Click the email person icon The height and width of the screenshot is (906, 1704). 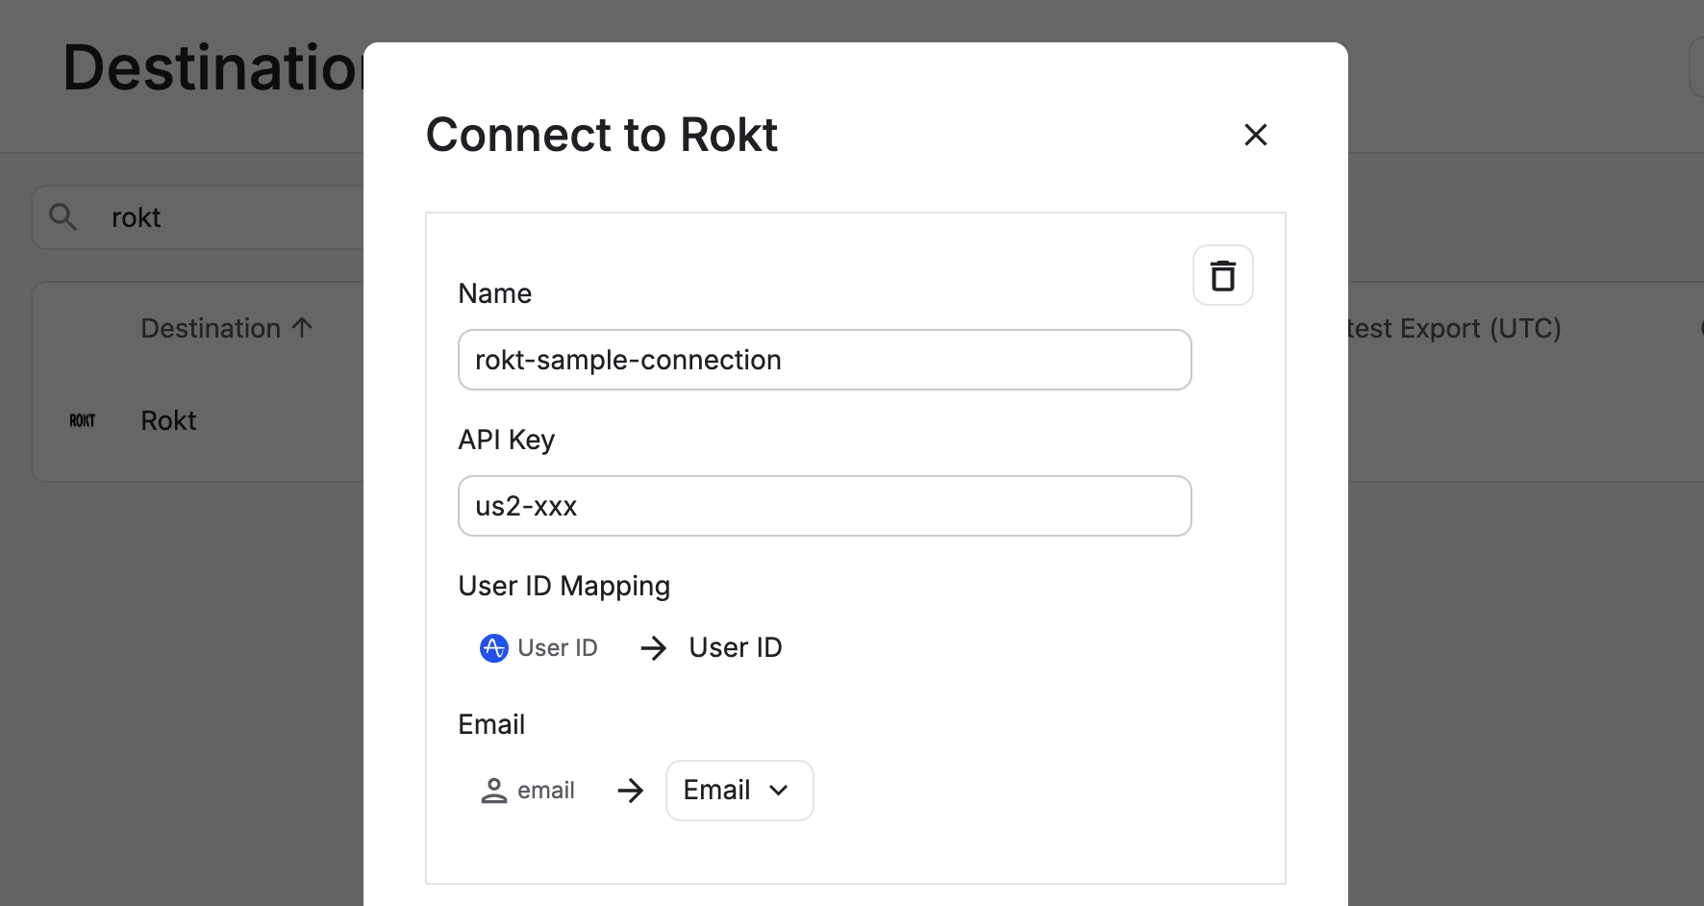click(x=493, y=791)
